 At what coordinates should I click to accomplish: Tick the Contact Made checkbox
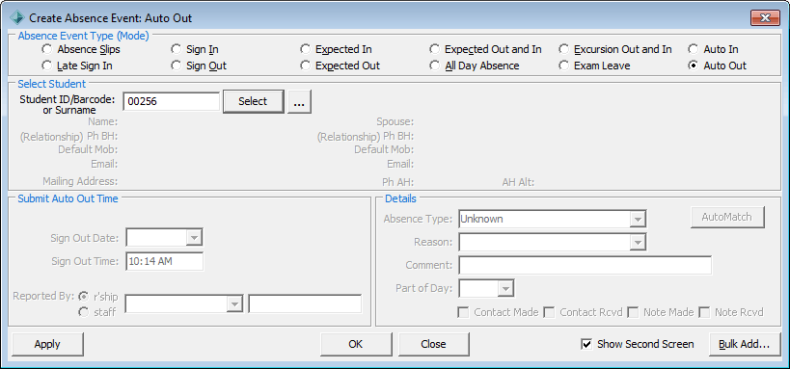(x=463, y=312)
